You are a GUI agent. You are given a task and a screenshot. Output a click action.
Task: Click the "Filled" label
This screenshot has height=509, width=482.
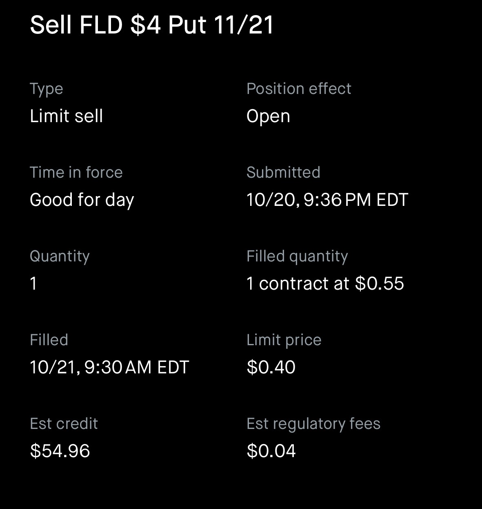point(49,340)
